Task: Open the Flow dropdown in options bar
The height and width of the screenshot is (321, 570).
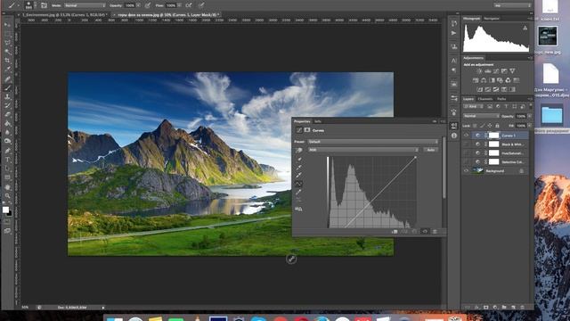Action: pos(179,5)
